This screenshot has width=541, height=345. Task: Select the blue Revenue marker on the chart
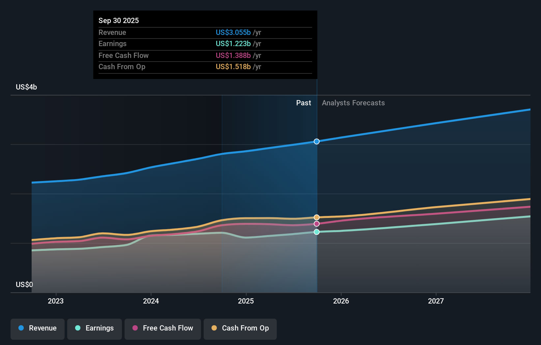point(317,141)
